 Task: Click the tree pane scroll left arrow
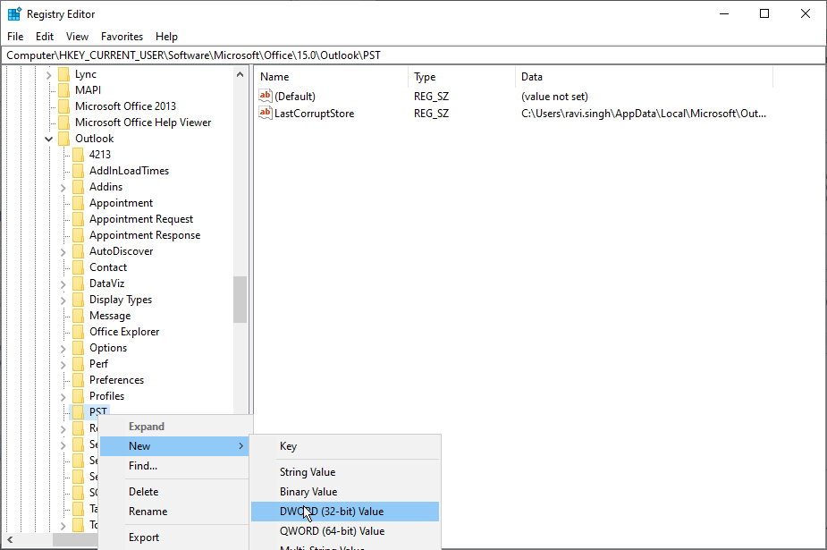[10, 539]
